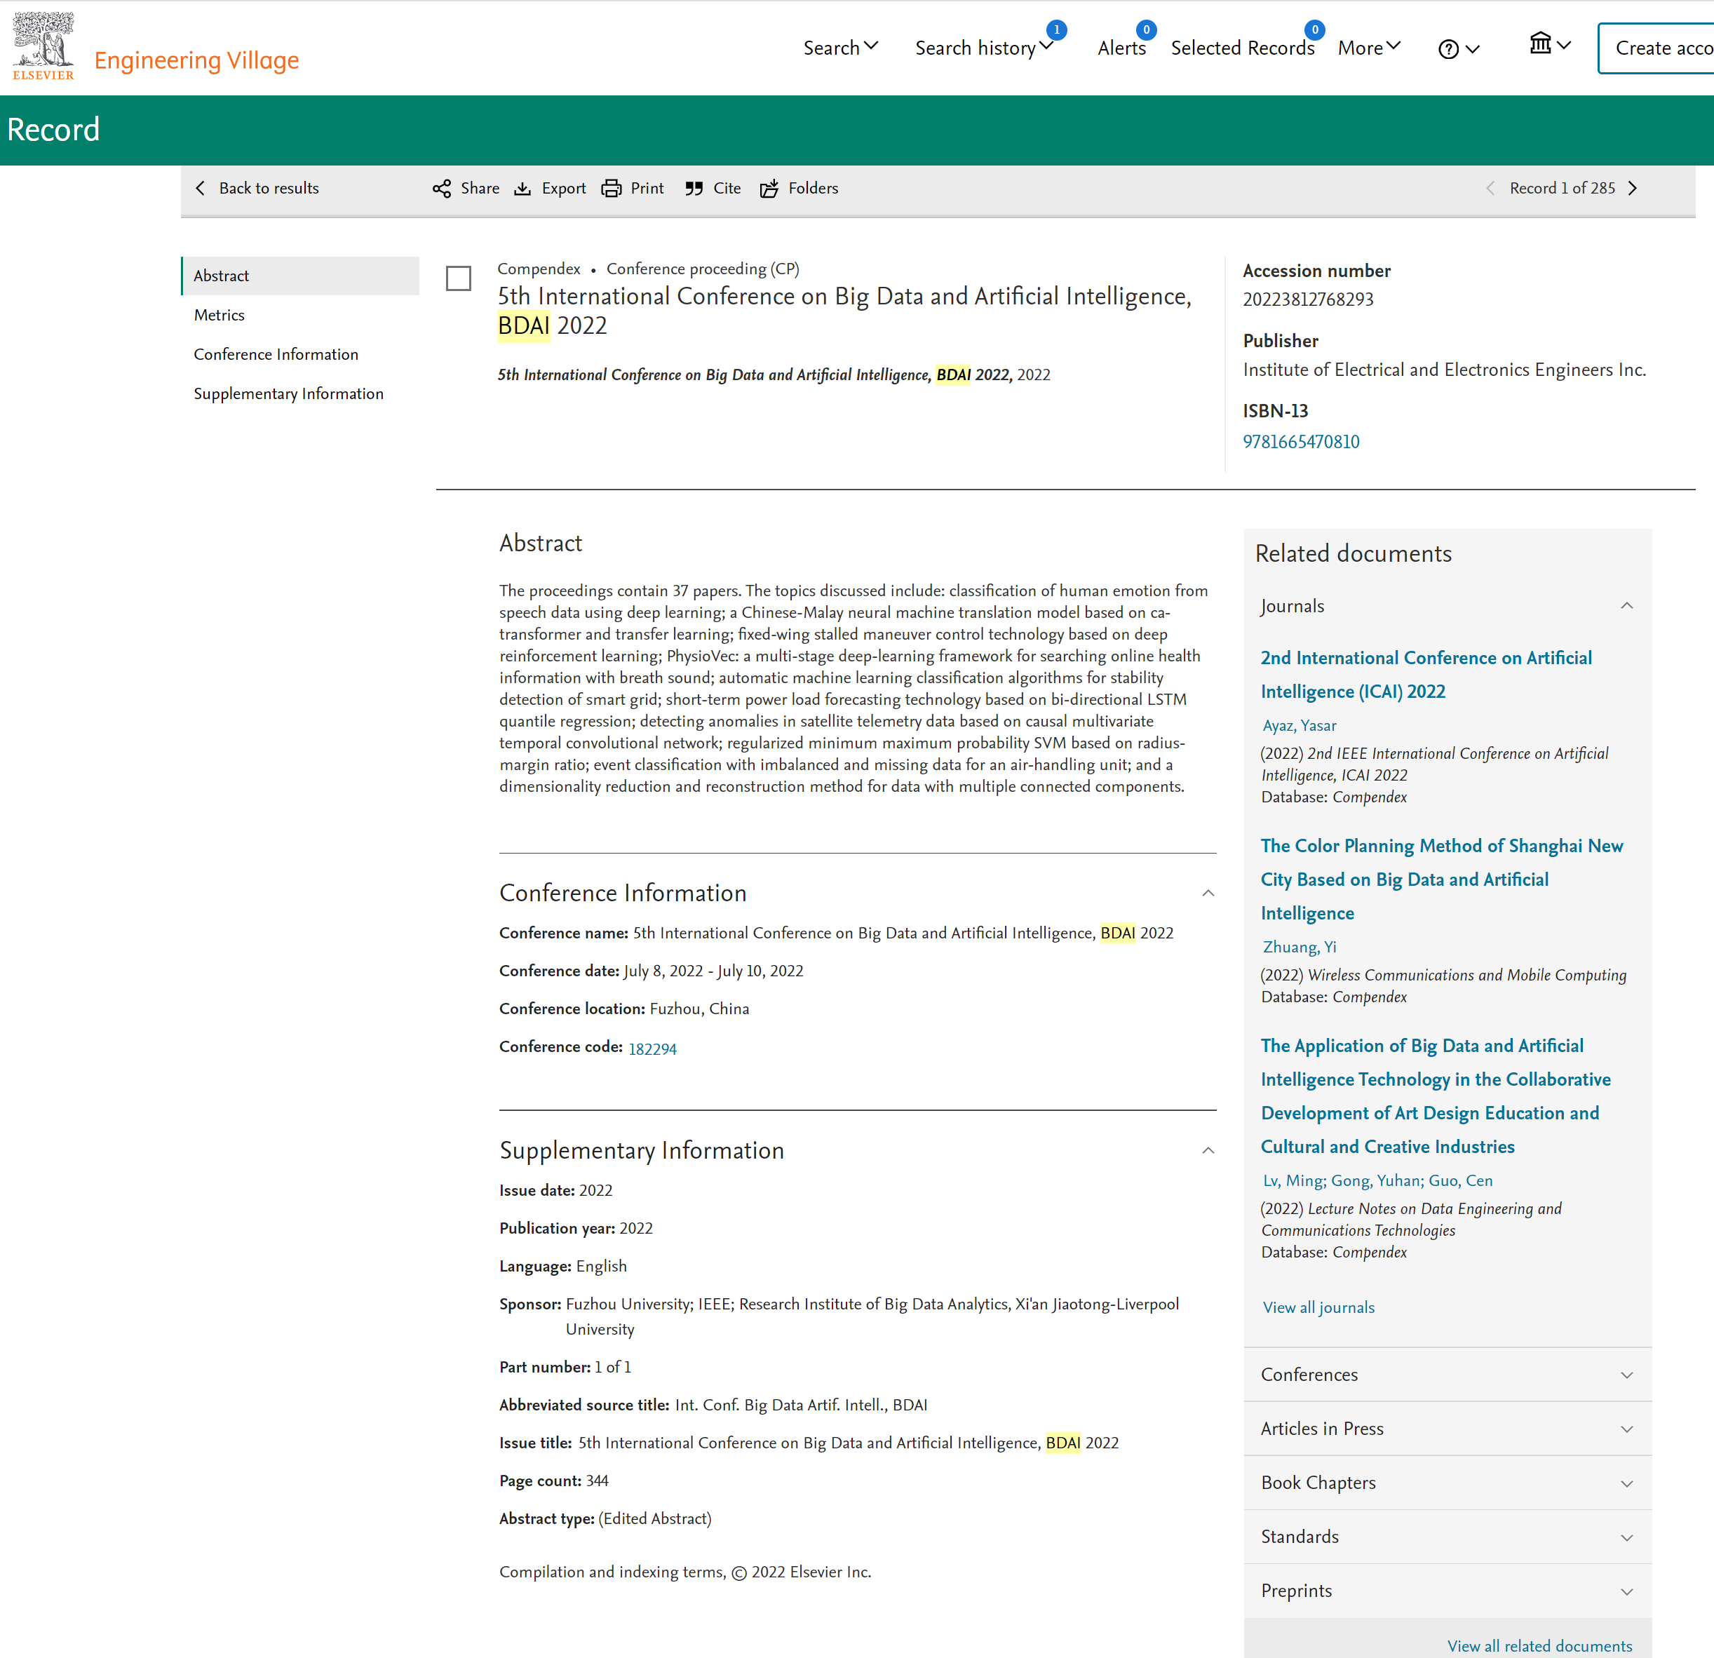Select the Abstract sidebar tab
The height and width of the screenshot is (1658, 1714).
300,276
